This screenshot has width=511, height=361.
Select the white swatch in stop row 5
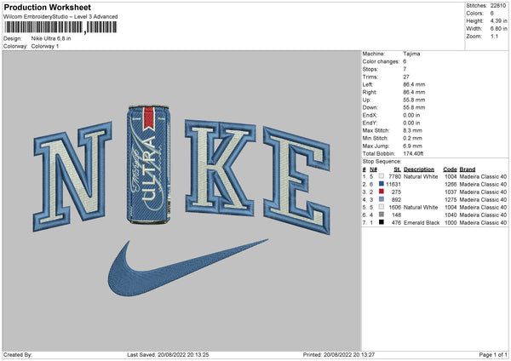tap(382, 207)
